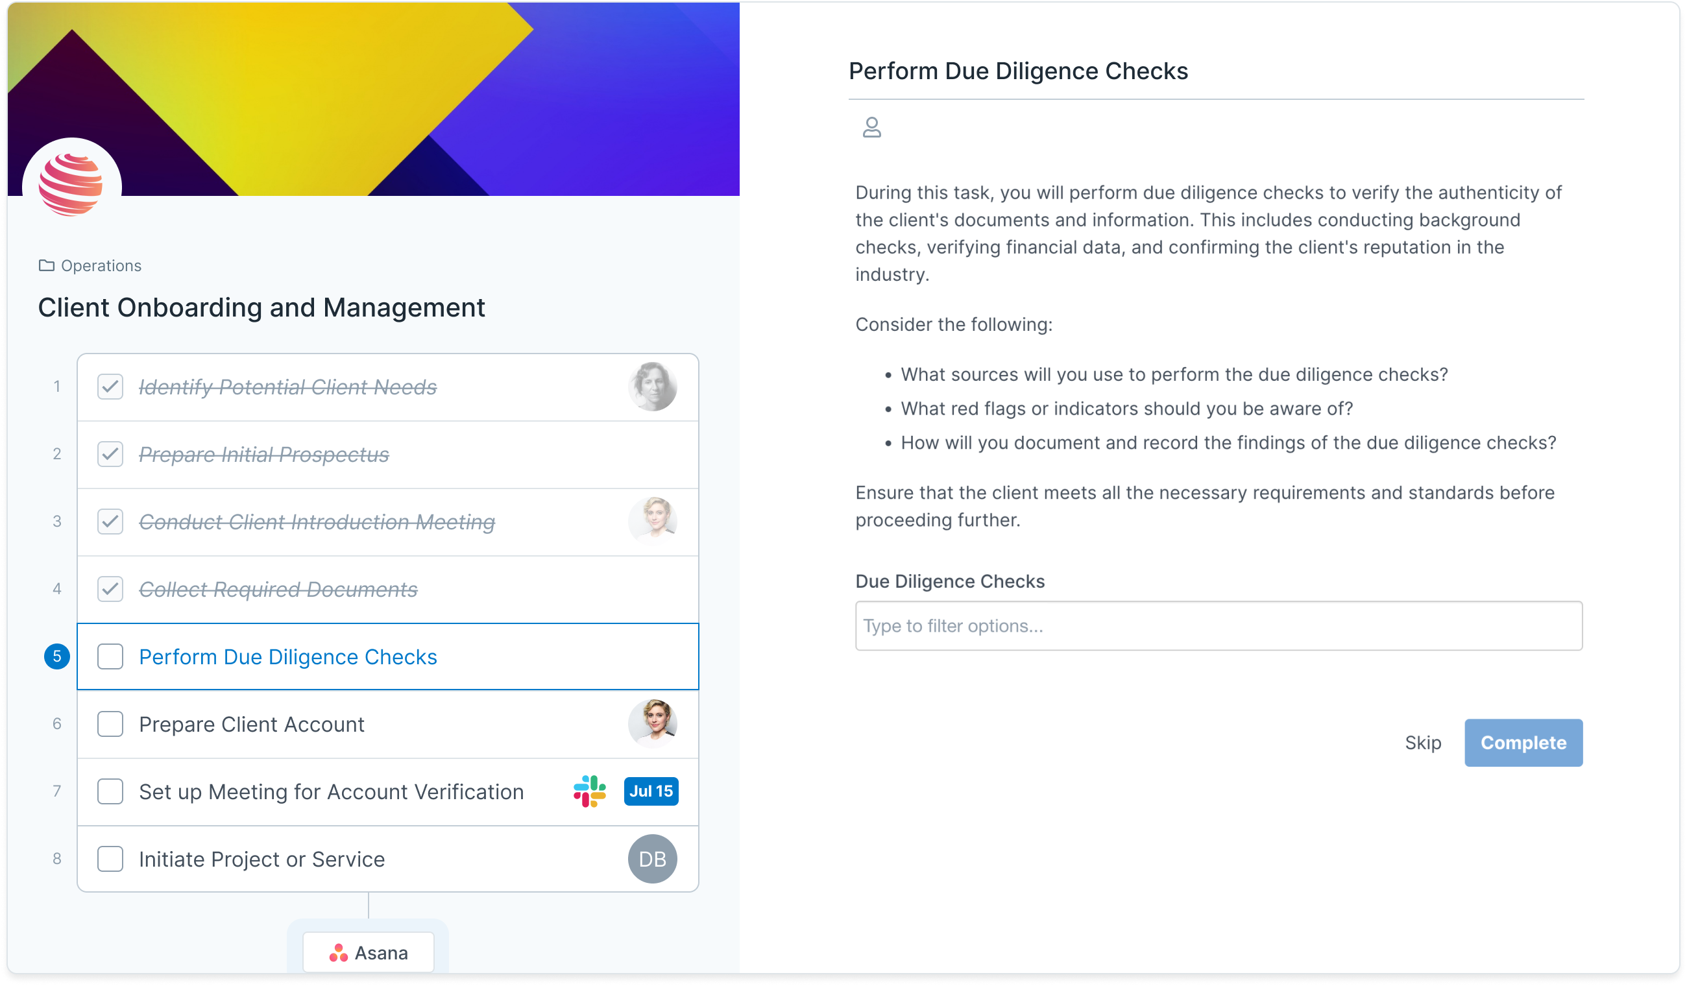Click the Complete button
This screenshot has width=1687, height=986.
(1523, 743)
